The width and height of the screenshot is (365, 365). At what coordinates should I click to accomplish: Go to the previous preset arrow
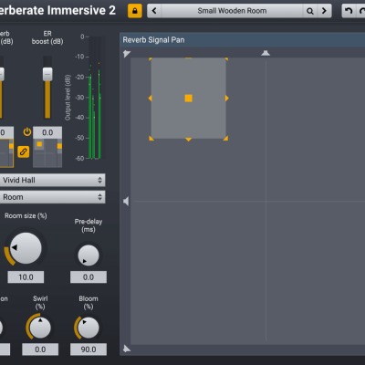click(154, 11)
